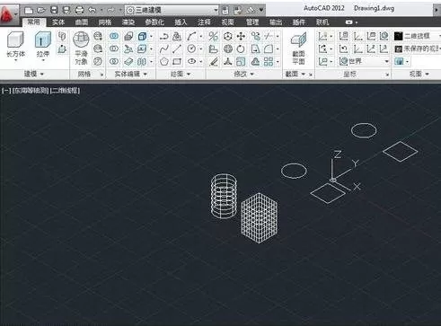This screenshot has height=326, width=441.
Task: Select the Spline curve tool
Action: (x=163, y=48)
